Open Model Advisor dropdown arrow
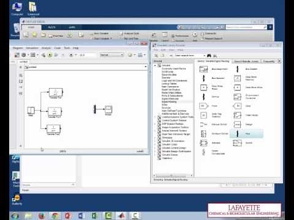 tap(135, 55)
